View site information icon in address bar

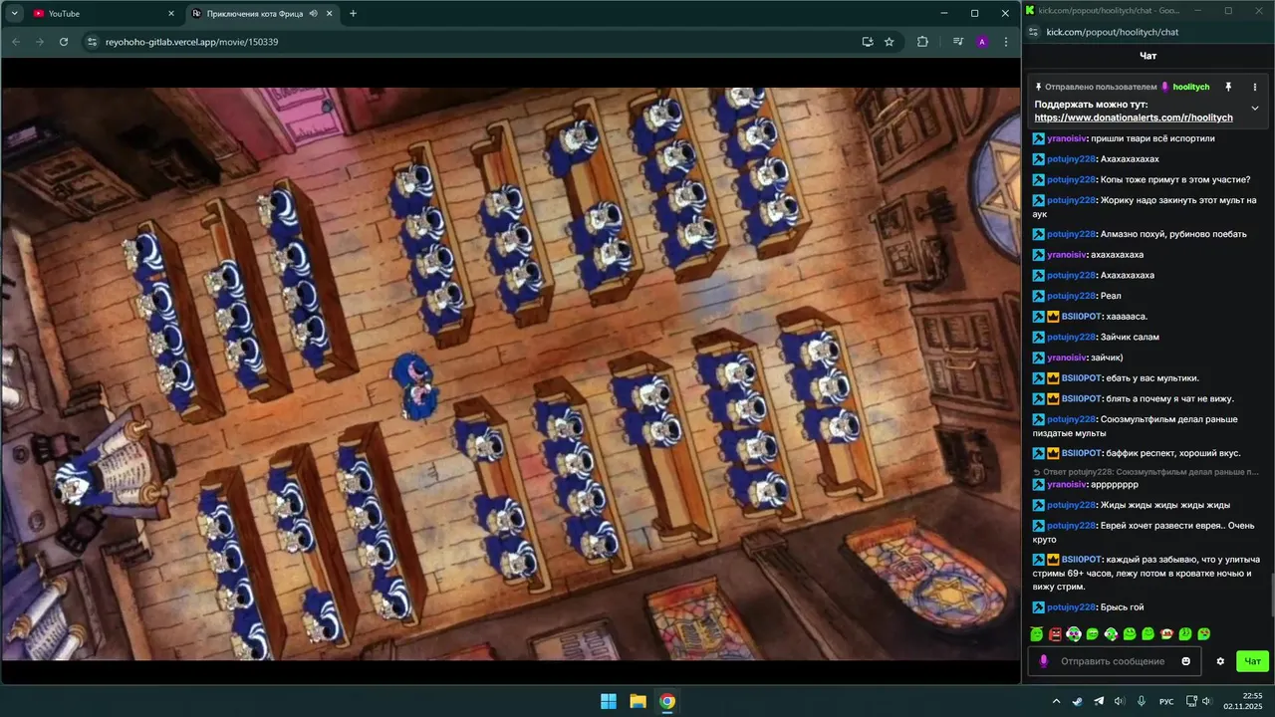coord(93,42)
